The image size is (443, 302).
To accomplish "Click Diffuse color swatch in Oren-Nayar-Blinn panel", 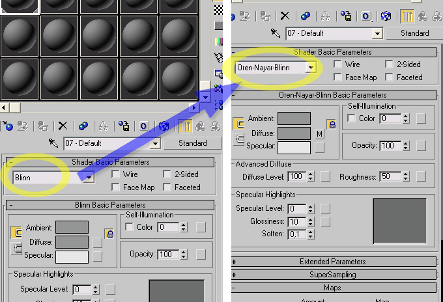I will (x=294, y=133).
